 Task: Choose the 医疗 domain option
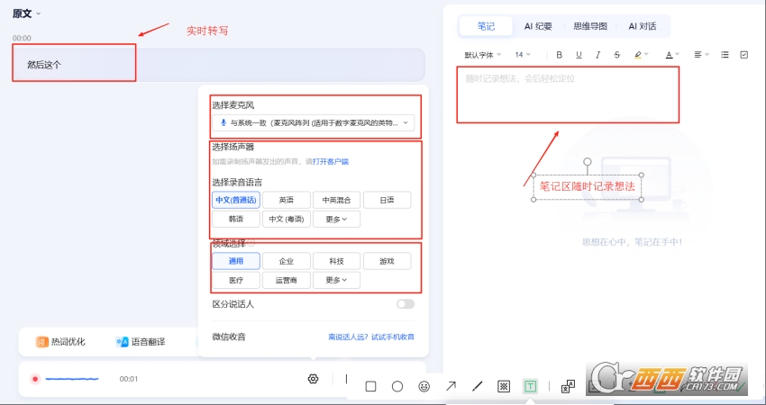pyautogui.click(x=236, y=280)
